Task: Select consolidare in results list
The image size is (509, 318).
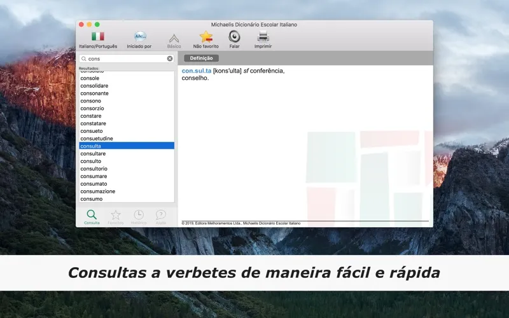Action: pyautogui.click(x=94, y=85)
